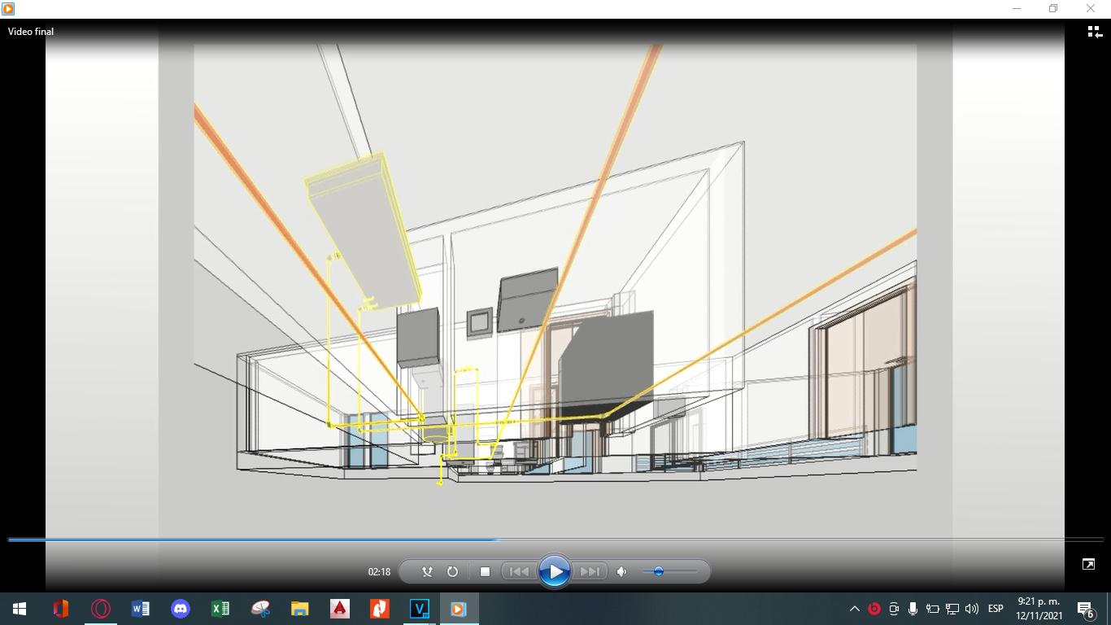
Task: Go to the previous track
Action: point(519,571)
